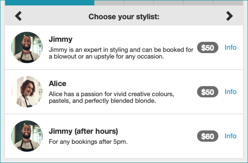Click the 'For any bookings after 5pm' text
Viewport: 248px width, 163px height.
(88, 142)
